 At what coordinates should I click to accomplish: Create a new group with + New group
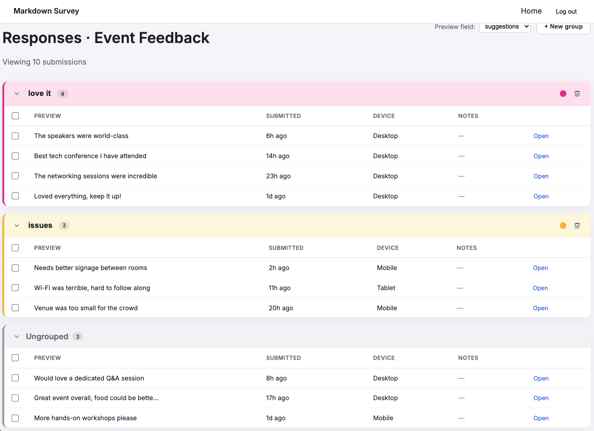point(563,27)
